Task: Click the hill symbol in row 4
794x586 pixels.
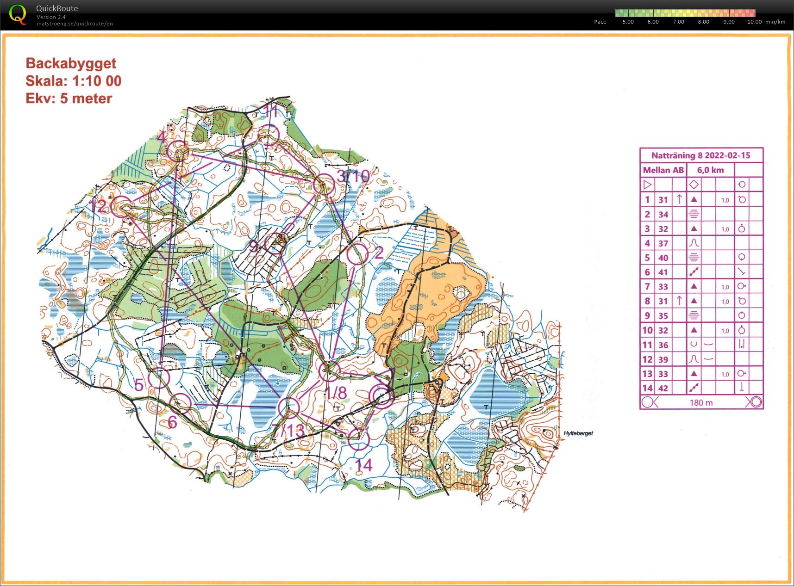Action: point(694,243)
